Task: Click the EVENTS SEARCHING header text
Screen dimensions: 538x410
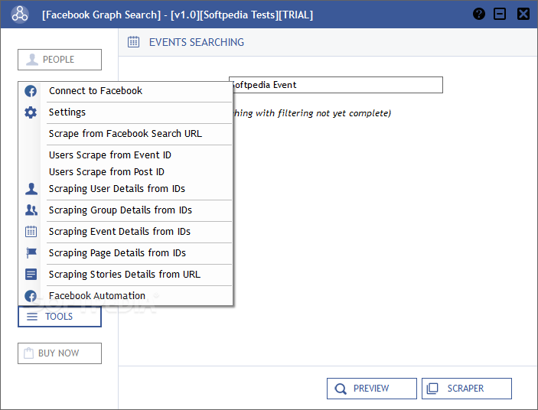Action: point(196,42)
